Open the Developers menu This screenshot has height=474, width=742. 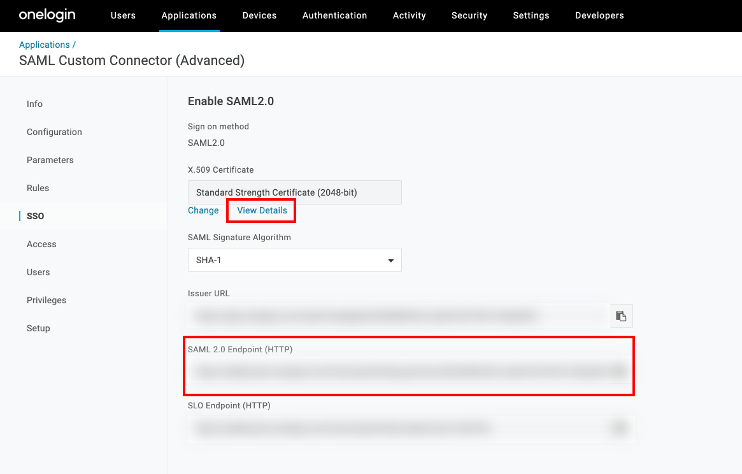(x=599, y=15)
